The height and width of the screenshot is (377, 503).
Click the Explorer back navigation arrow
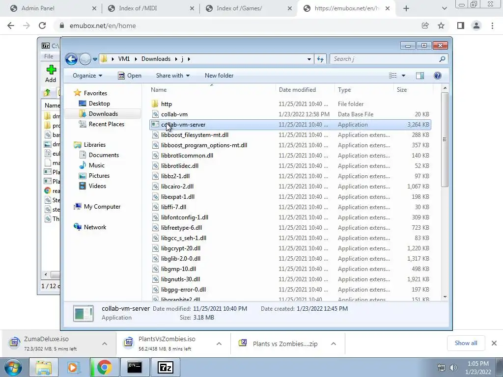[x=71, y=59]
